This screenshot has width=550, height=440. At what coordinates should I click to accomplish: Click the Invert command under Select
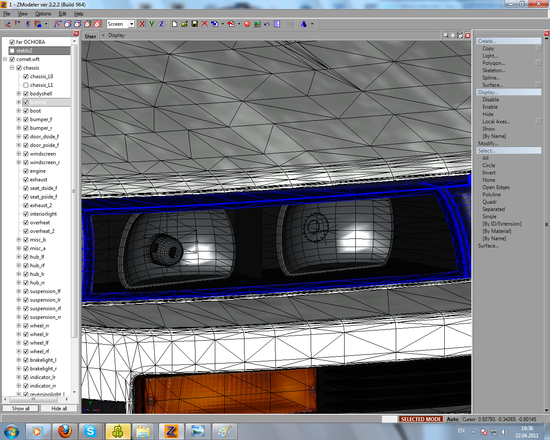tap(489, 173)
